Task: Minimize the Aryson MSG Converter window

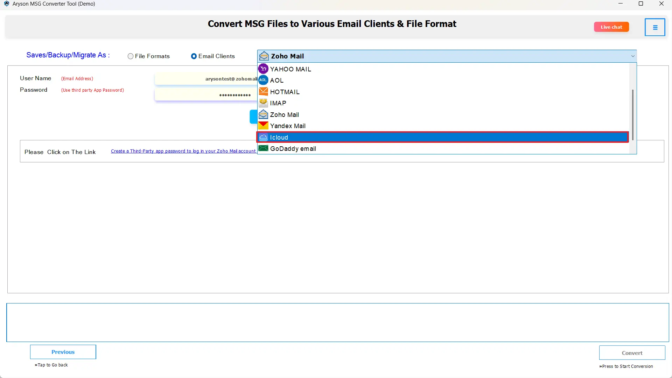Action: (621, 4)
